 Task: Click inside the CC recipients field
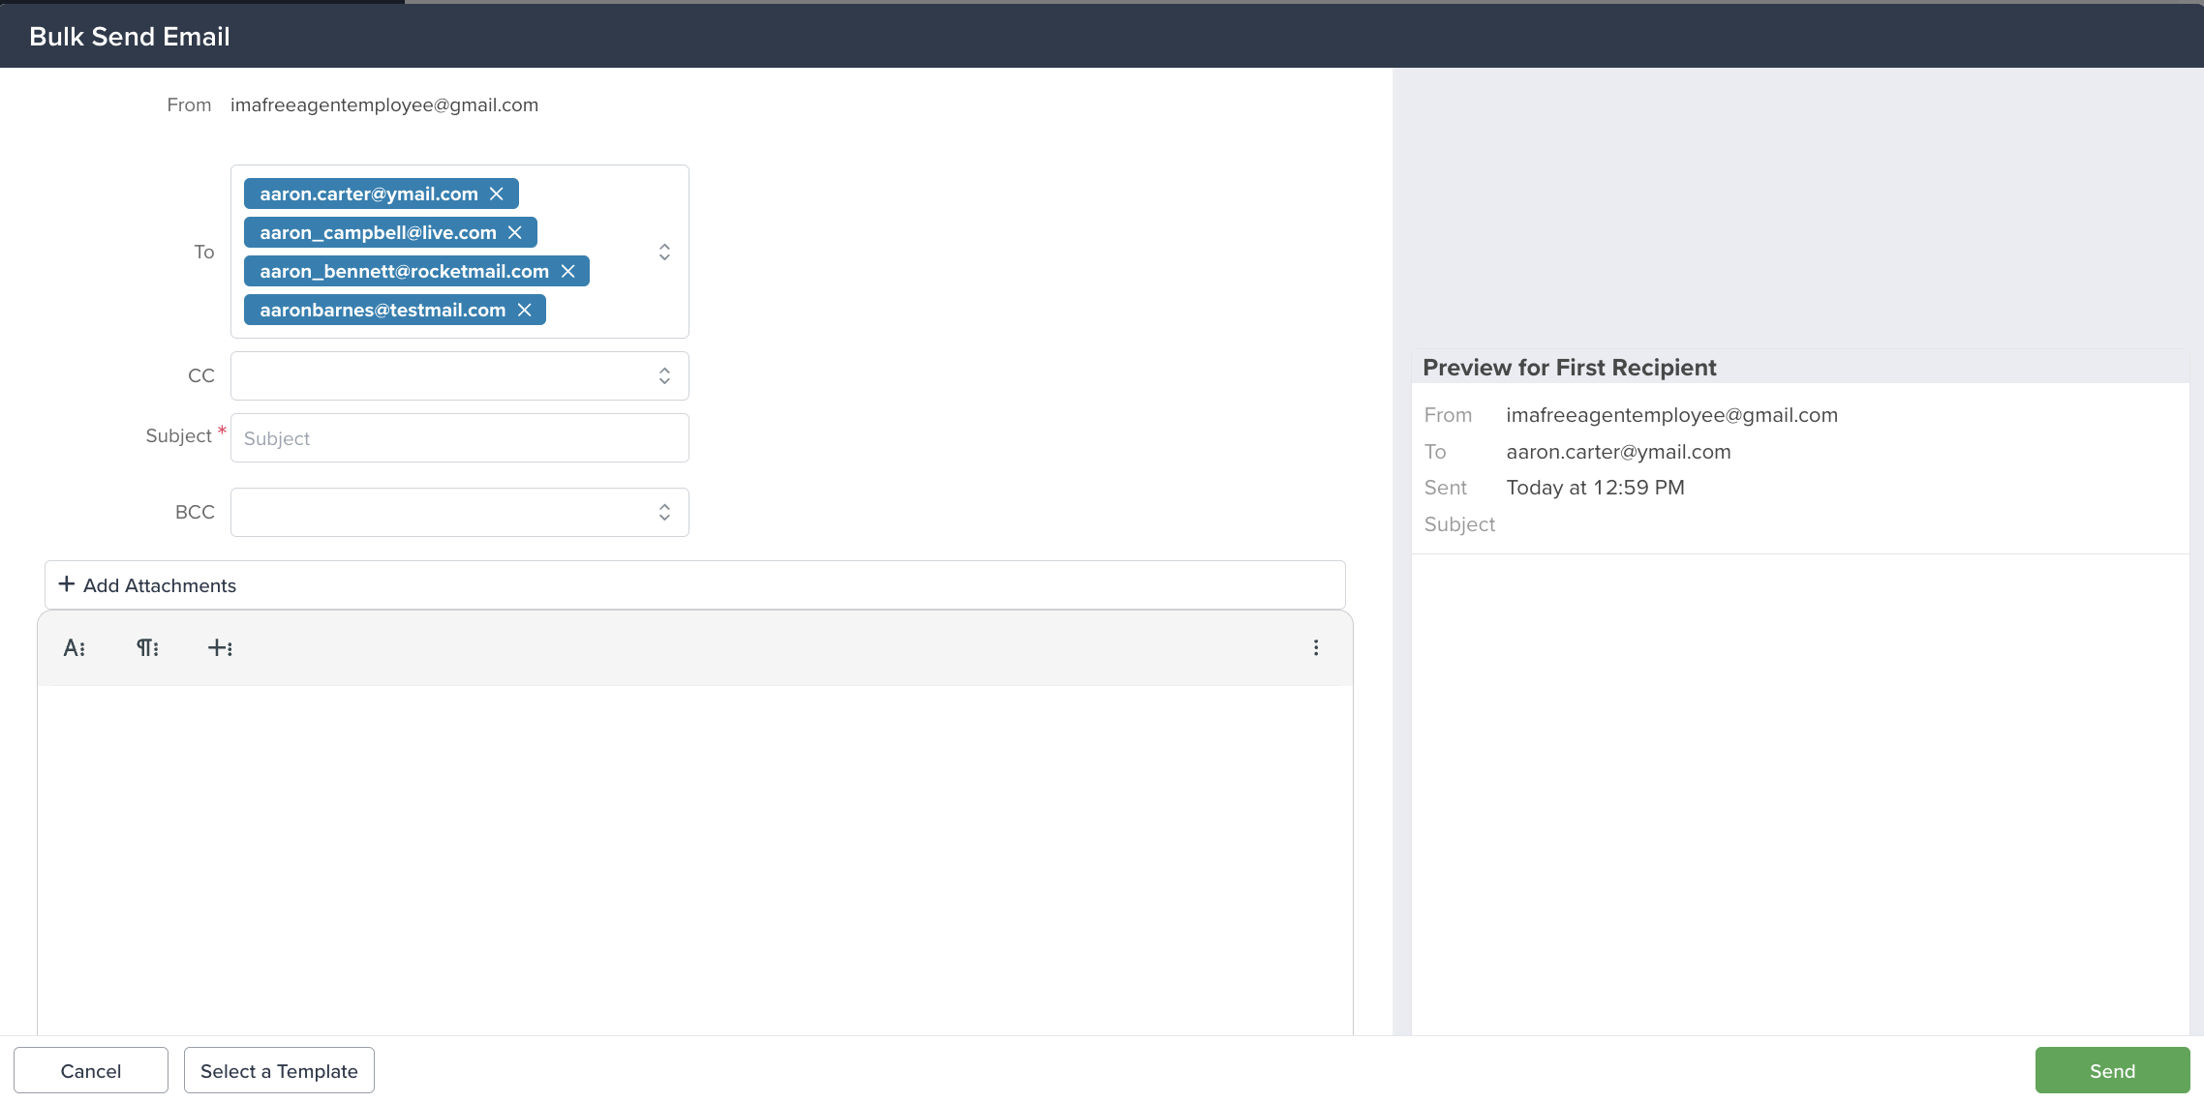pyautogui.click(x=460, y=375)
